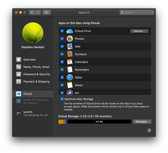
Task: Close the Apple ID window
Action: 16,13
